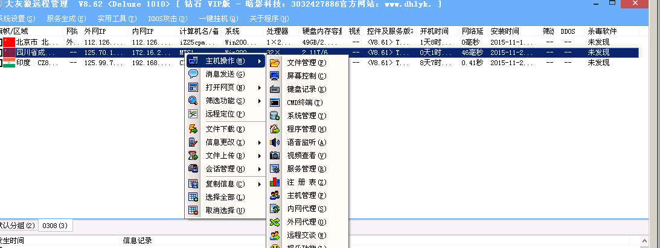
Task: Select the 外网代理 green arrows icon
Action: [274, 222]
